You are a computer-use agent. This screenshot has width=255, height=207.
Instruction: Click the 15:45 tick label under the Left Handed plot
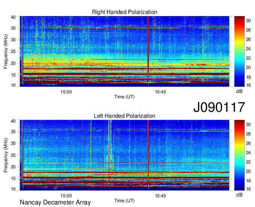coord(160,196)
